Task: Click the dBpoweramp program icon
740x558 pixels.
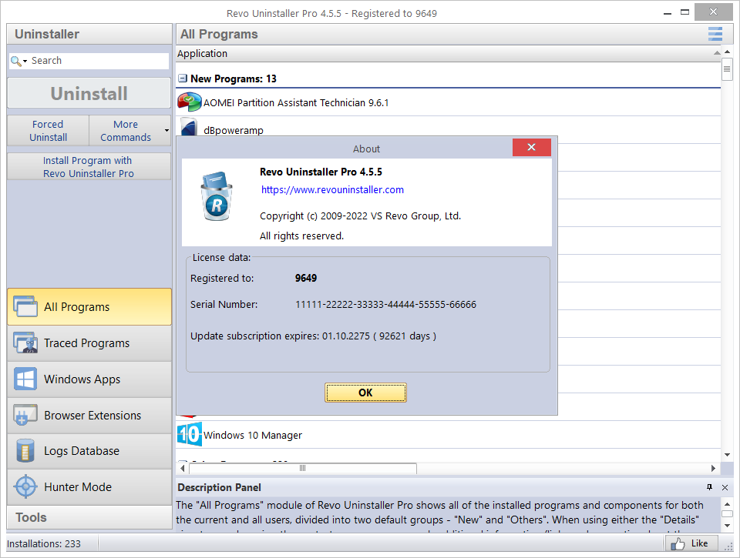Action: [x=189, y=127]
